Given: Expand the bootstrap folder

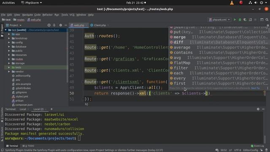Looking at the screenshot, I should [x=9, y=38].
